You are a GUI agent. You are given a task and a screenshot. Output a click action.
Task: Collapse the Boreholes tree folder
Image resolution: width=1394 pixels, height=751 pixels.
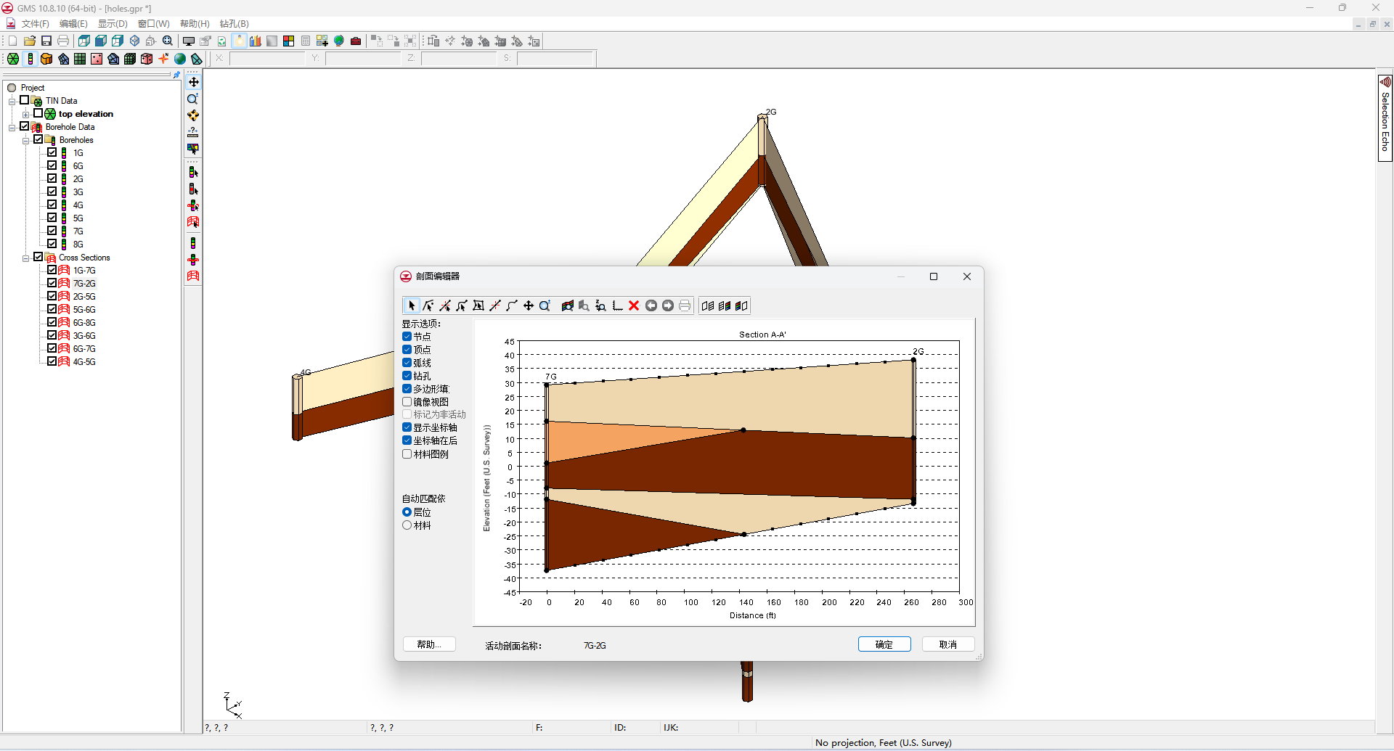point(26,140)
